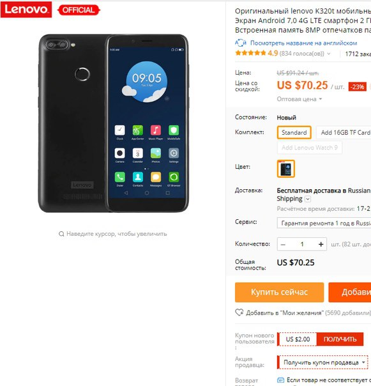Select the Add 16GB TF Card bundle
This screenshot has height=386, width=371.
(344, 132)
